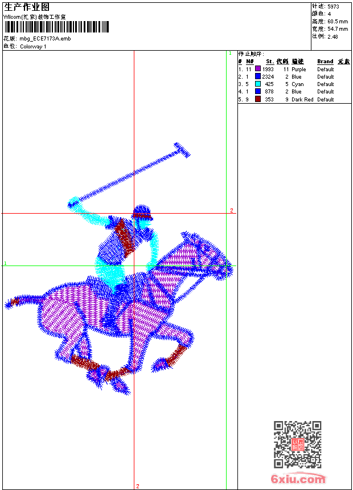The width and height of the screenshot is (353, 490).
Task: Select stitch count 1993 in row 1
Action: (268, 70)
